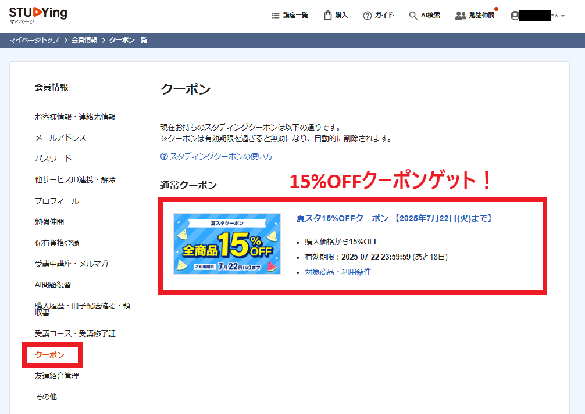Select 受講コース・受講修了証 in sidebar
This screenshot has width=585, height=414.
pyautogui.click(x=76, y=333)
